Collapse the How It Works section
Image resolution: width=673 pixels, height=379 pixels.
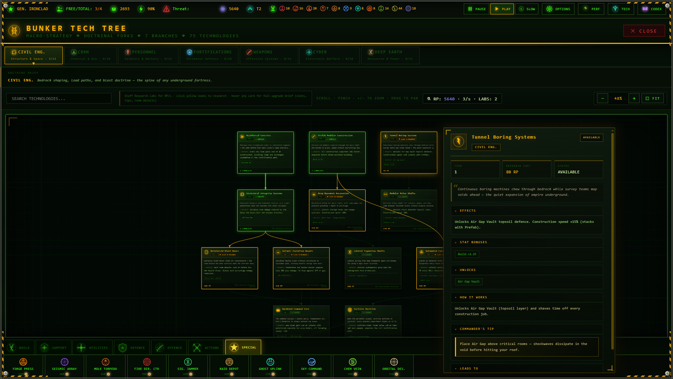pos(527,297)
